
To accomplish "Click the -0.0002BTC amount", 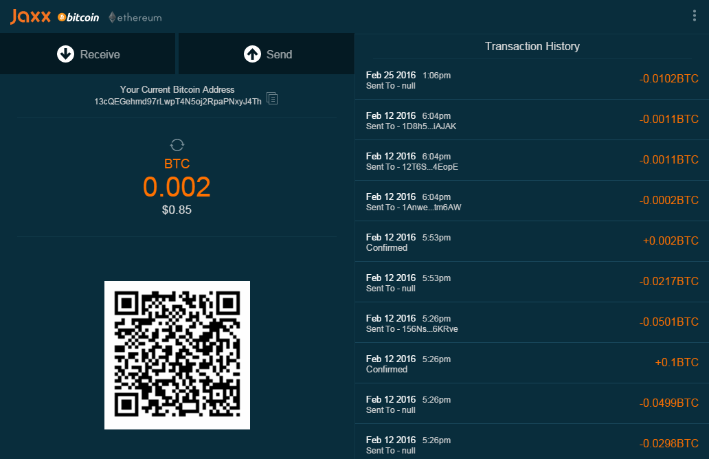I will click(668, 201).
